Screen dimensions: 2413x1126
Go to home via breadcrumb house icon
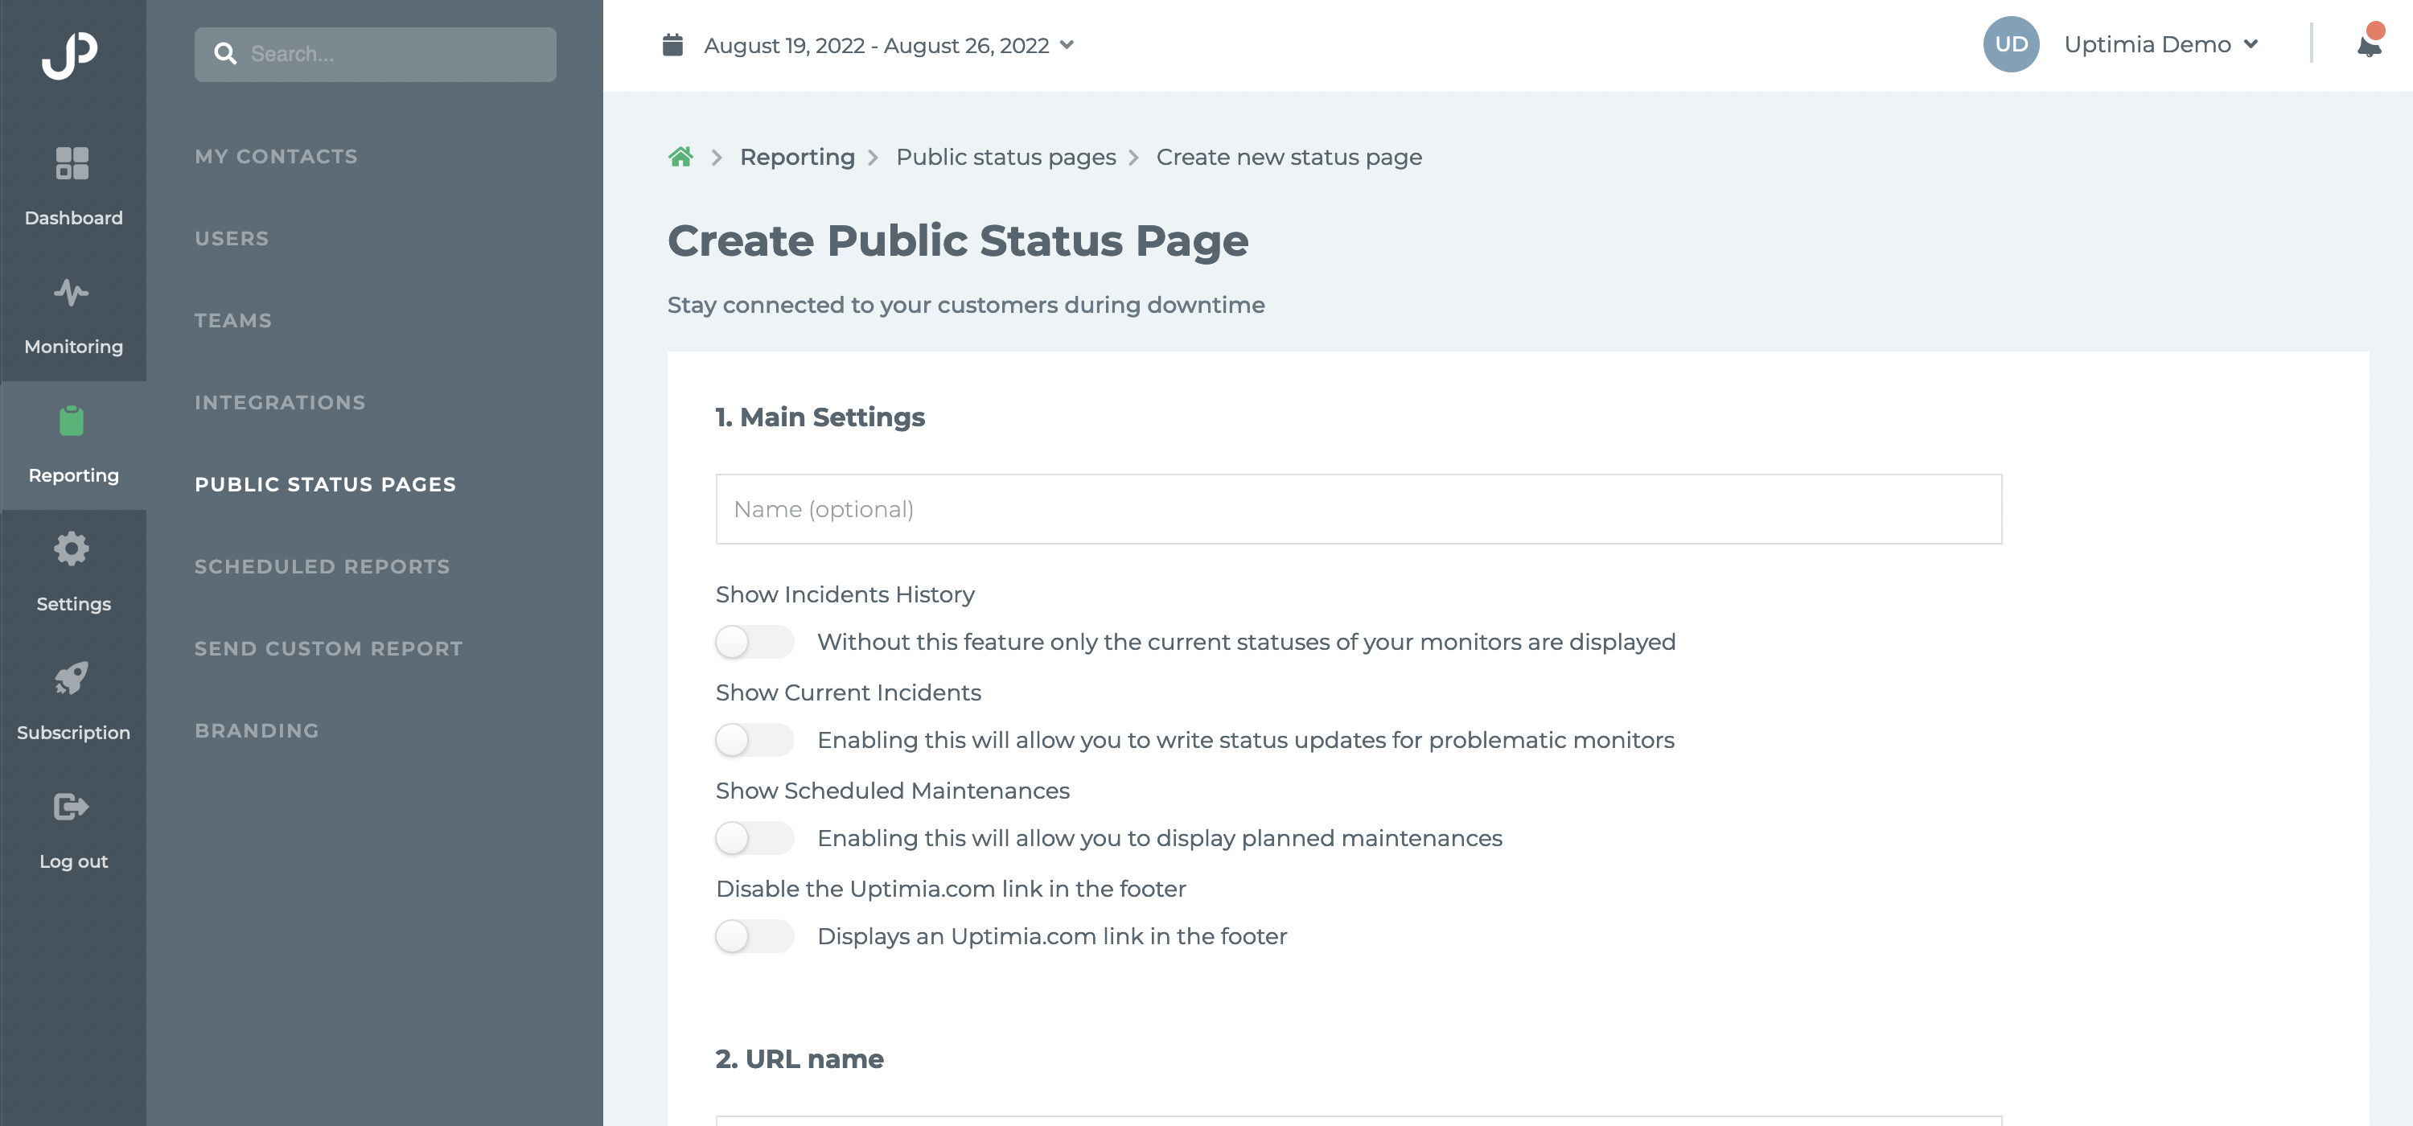point(681,157)
